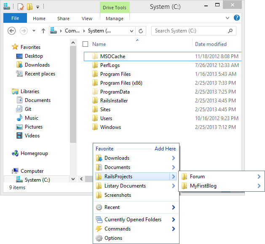The width and height of the screenshot is (265, 244).
Task: Open the Recent submenu
Action: tap(136, 207)
